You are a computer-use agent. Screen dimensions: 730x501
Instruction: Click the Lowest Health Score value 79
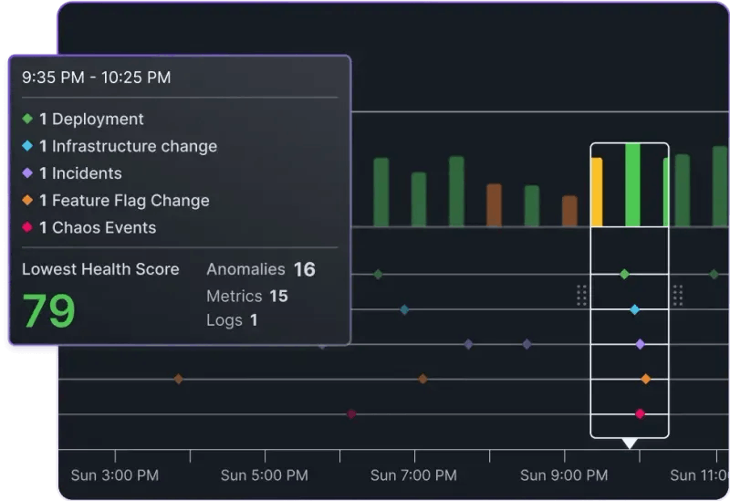48,311
